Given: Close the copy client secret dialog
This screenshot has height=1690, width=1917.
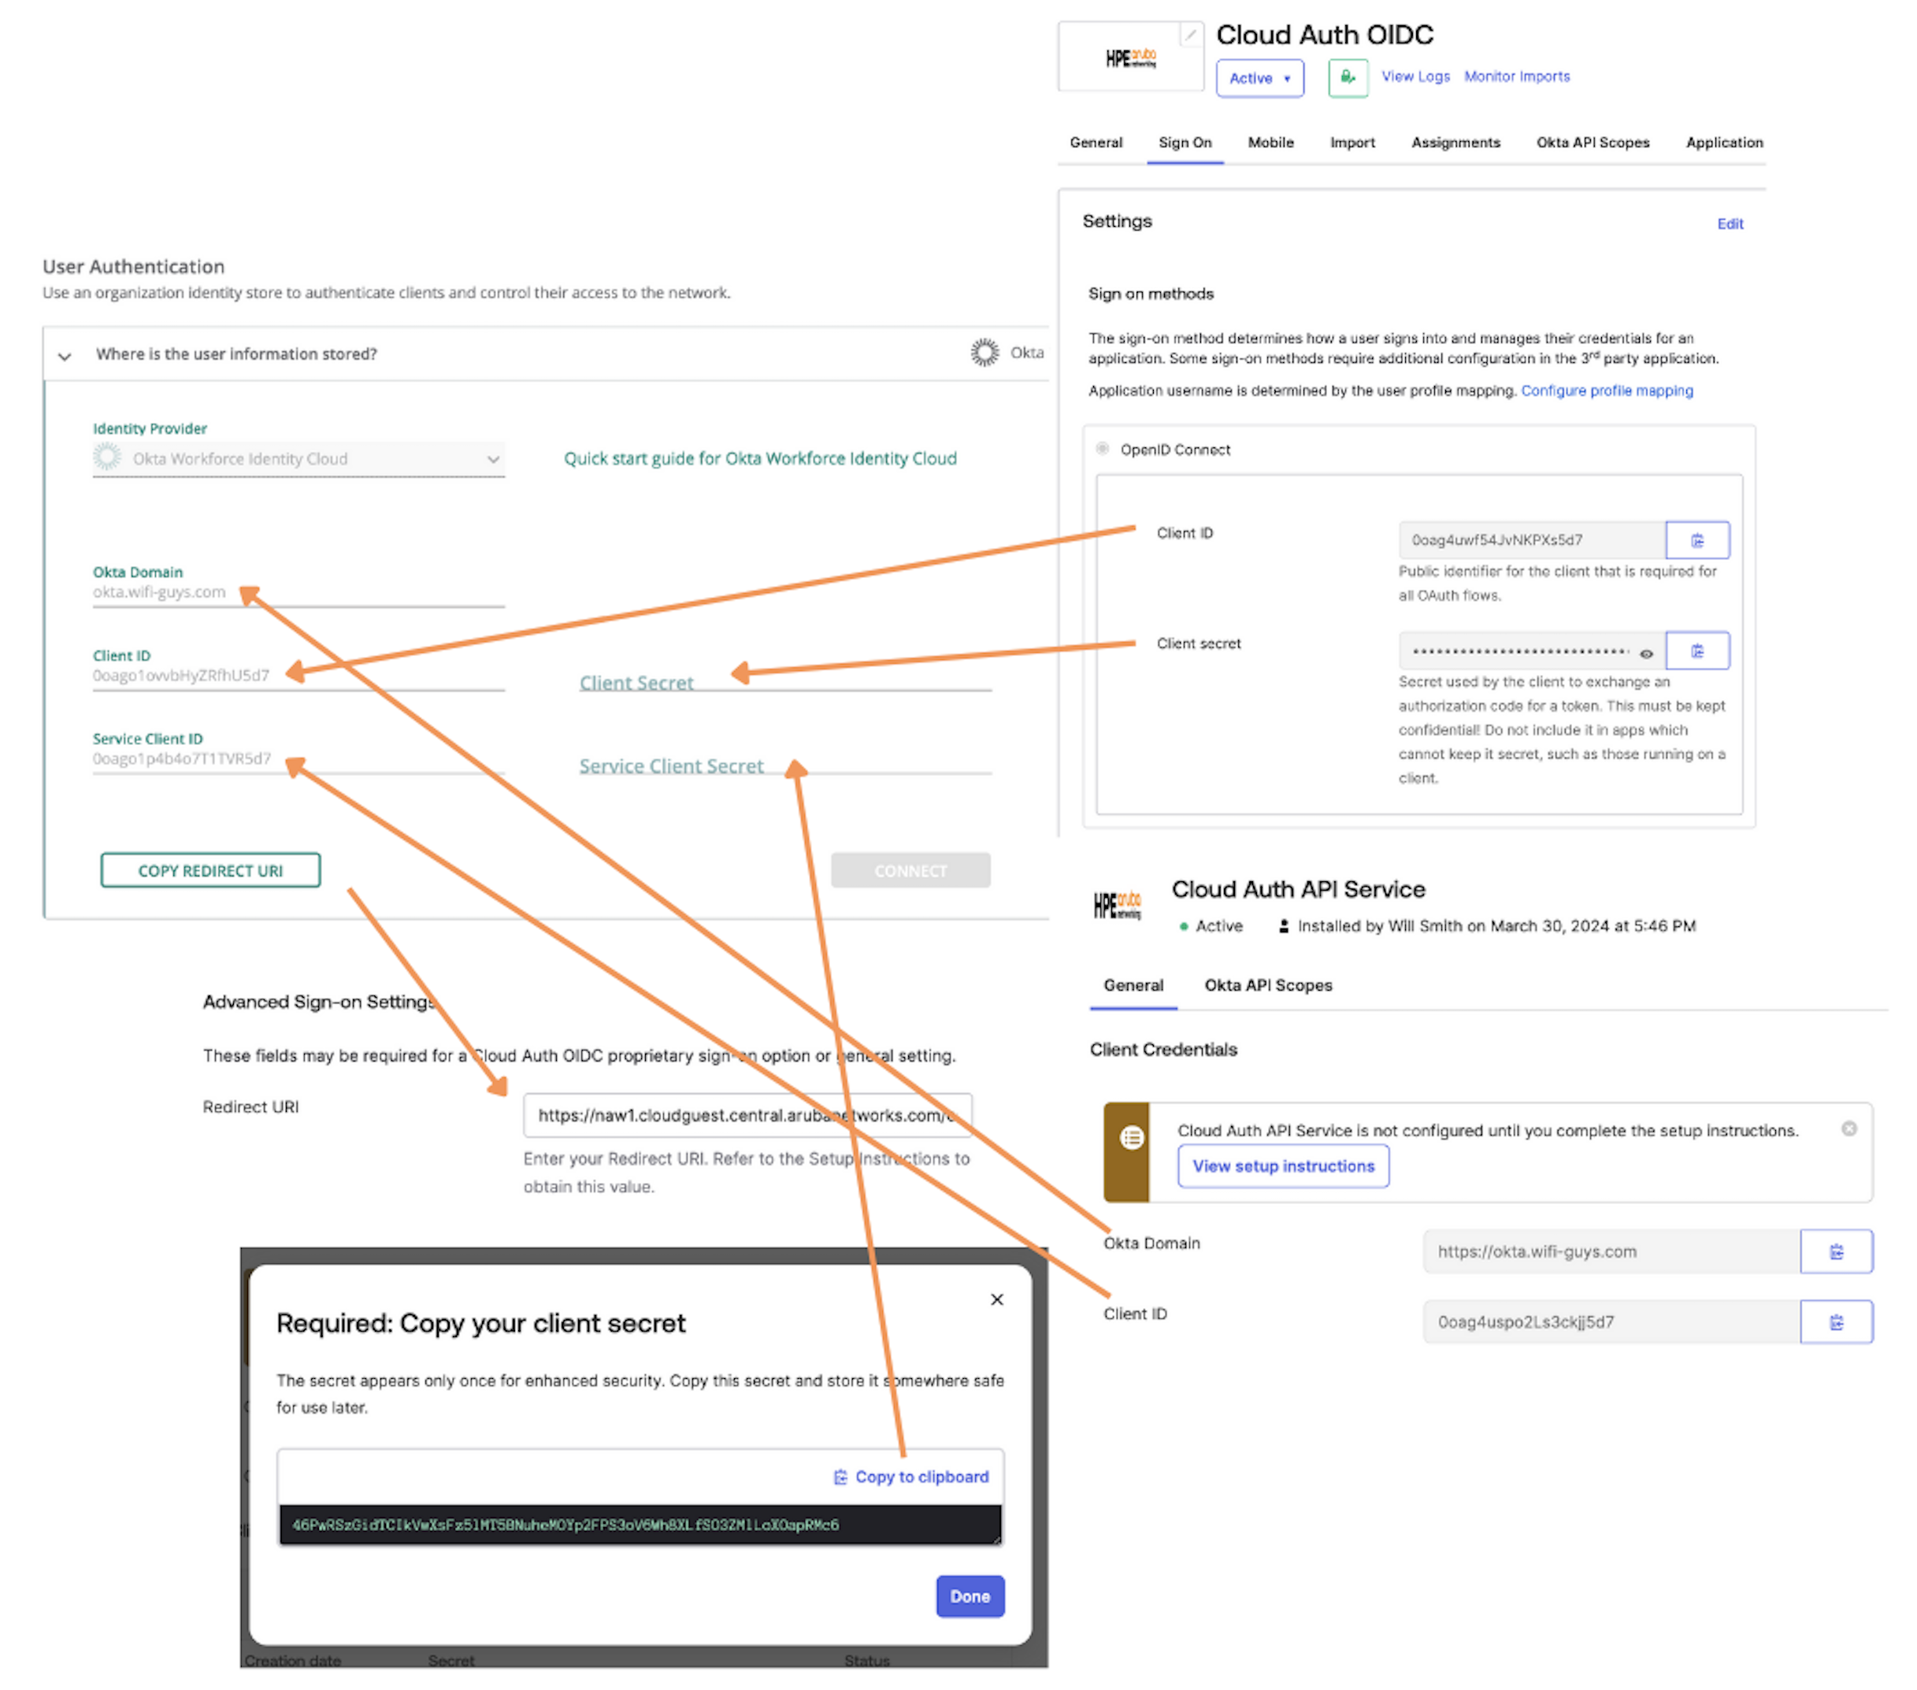Looking at the screenshot, I should tap(996, 1299).
